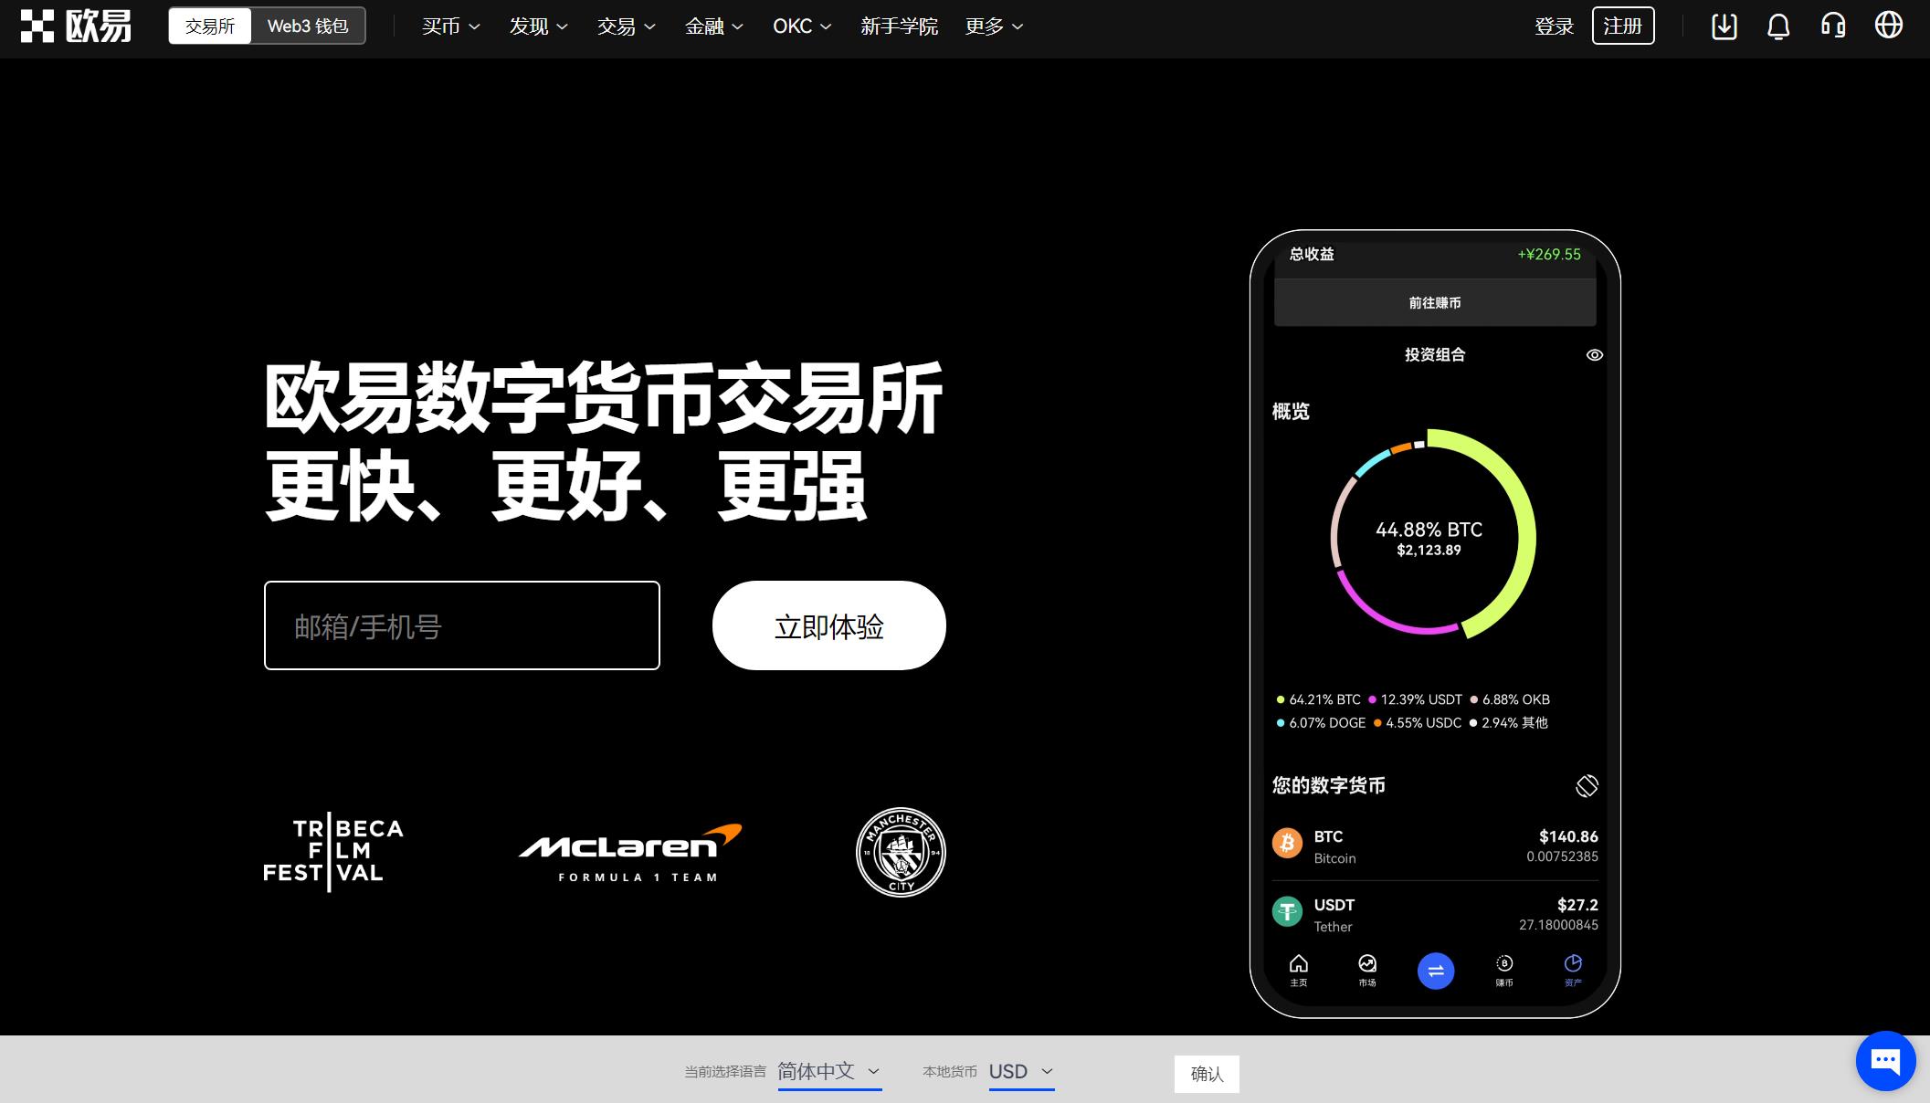Expand the 交易 trading dropdown menu
The width and height of the screenshot is (1930, 1103).
pos(625,26)
